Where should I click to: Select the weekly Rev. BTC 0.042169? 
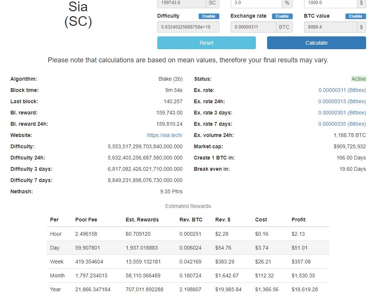tap(190, 262)
